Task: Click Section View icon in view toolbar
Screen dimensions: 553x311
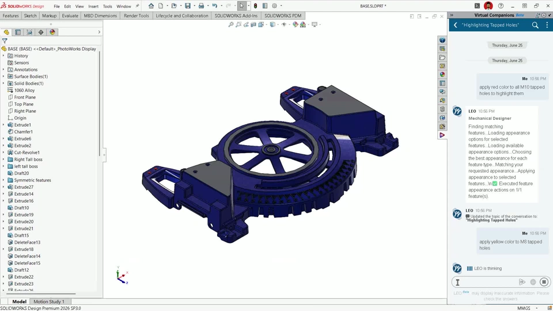Action: tap(253, 25)
